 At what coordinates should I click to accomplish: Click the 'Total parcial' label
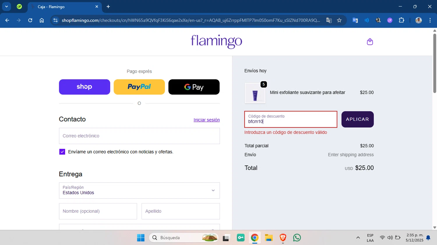pos(256,146)
